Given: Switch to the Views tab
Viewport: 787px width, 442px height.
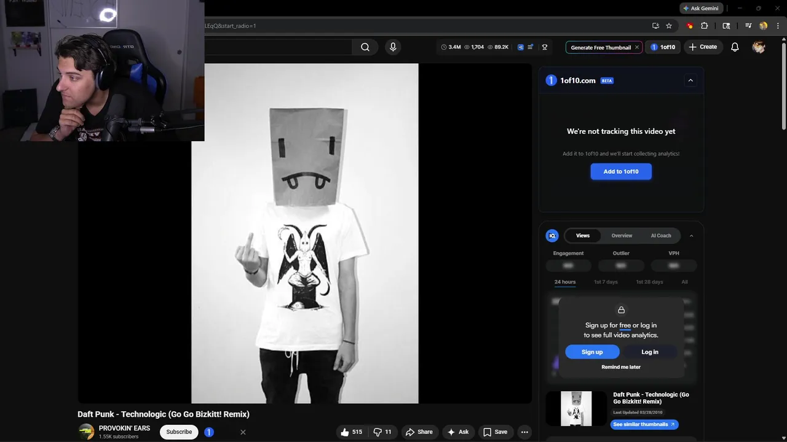Looking at the screenshot, I should click(583, 236).
